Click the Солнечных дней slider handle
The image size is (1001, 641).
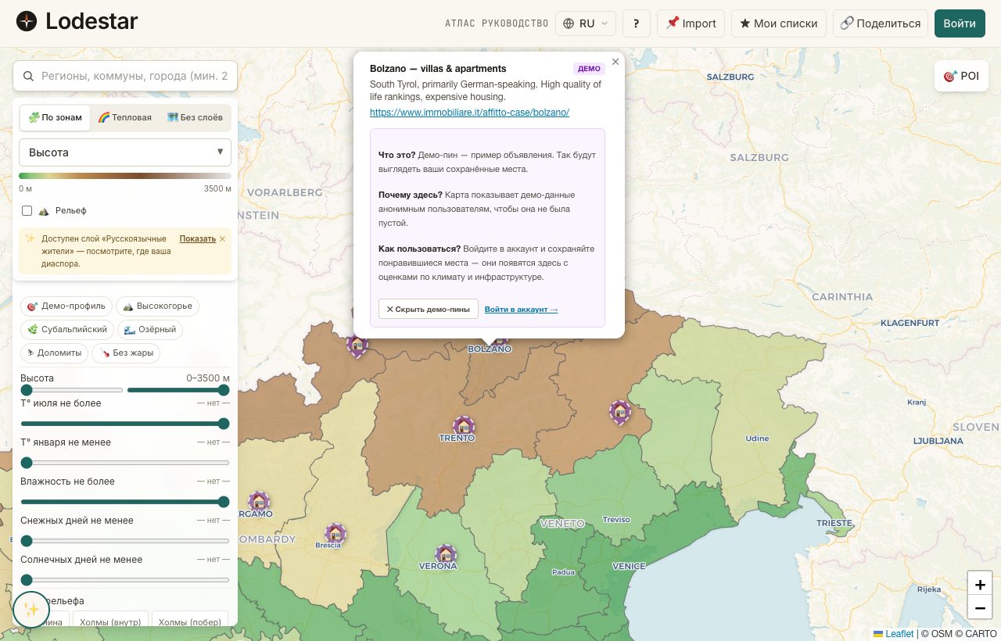click(27, 580)
